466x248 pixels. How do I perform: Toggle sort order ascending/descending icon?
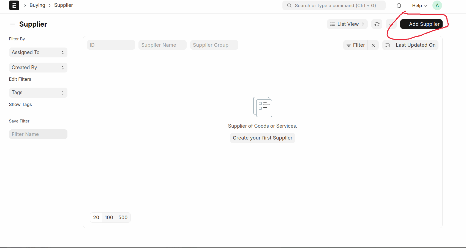(x=388, y=45)
